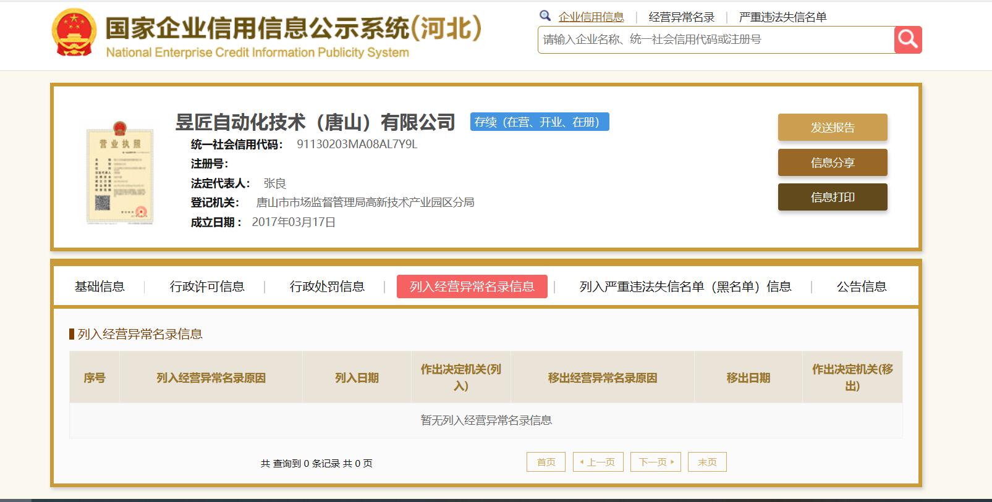Click the 统一社会信用代码 label
This screenshot has width=992, height=502.
[237, 144]
